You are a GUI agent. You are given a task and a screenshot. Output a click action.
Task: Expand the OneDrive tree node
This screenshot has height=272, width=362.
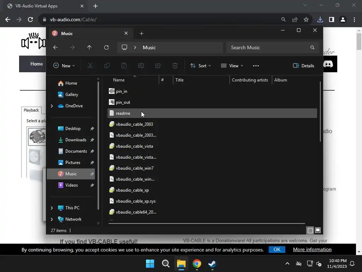point(52,106)
